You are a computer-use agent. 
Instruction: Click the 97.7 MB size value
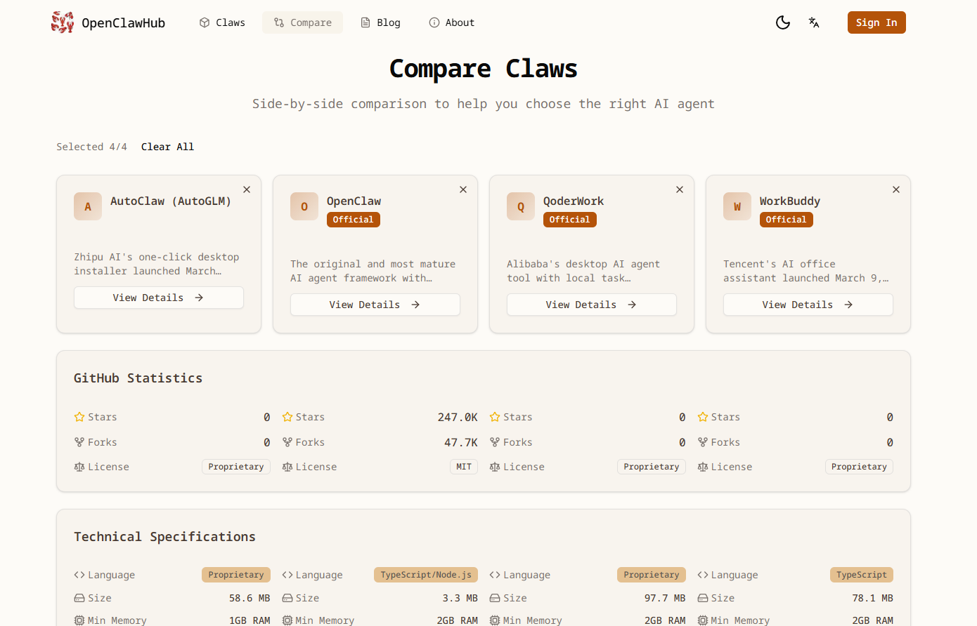(665, 598)
